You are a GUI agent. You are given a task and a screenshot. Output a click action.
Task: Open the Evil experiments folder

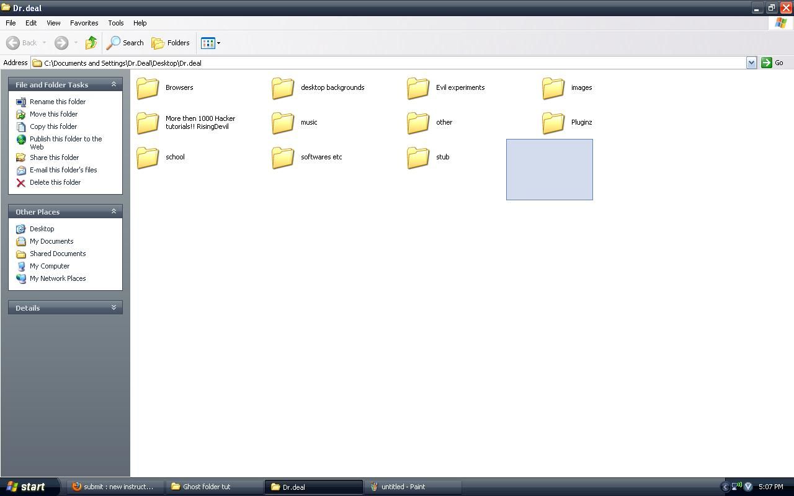(417, 89)
